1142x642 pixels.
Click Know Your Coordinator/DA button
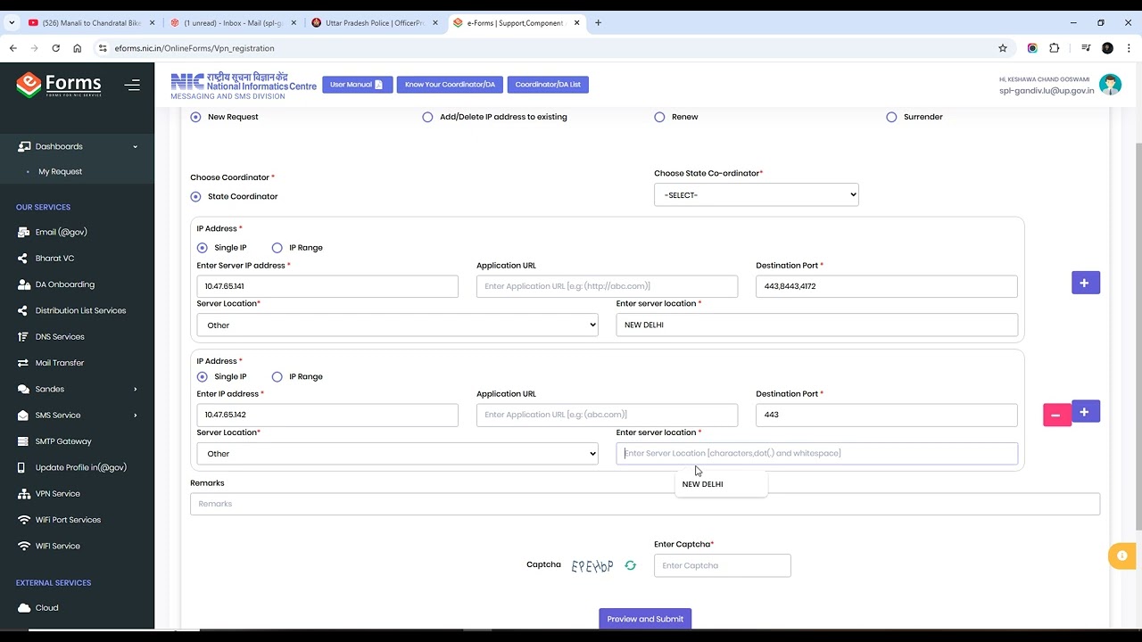[x=450, y=85]
